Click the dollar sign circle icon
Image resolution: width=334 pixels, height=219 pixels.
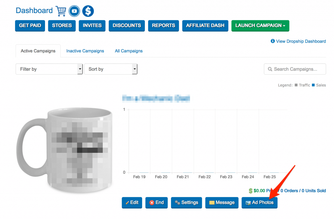pyautogui.click(x=88, y=11)
